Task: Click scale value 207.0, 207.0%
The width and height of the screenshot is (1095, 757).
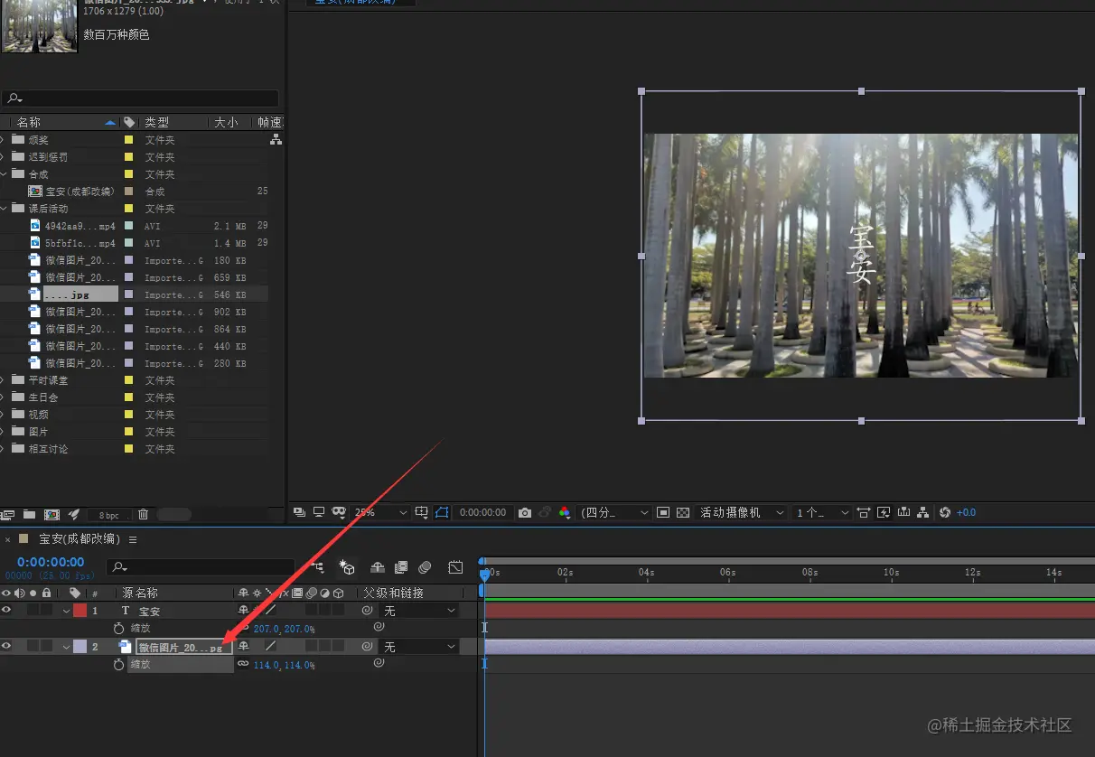Action: [x=285, y=629]
